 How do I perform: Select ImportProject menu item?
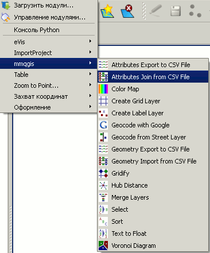(49, 53)
